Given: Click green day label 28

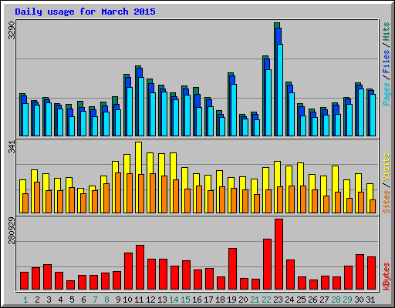Looking at the screenshot, I should click(x=336, y=300).
